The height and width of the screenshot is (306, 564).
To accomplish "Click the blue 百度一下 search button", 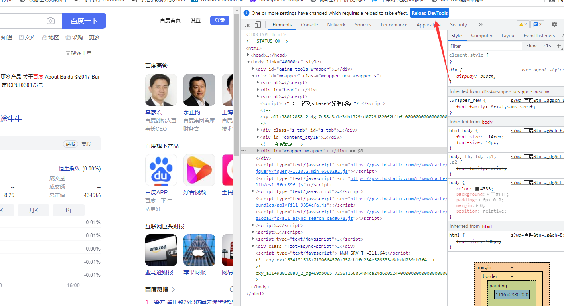I will [84, 20].
